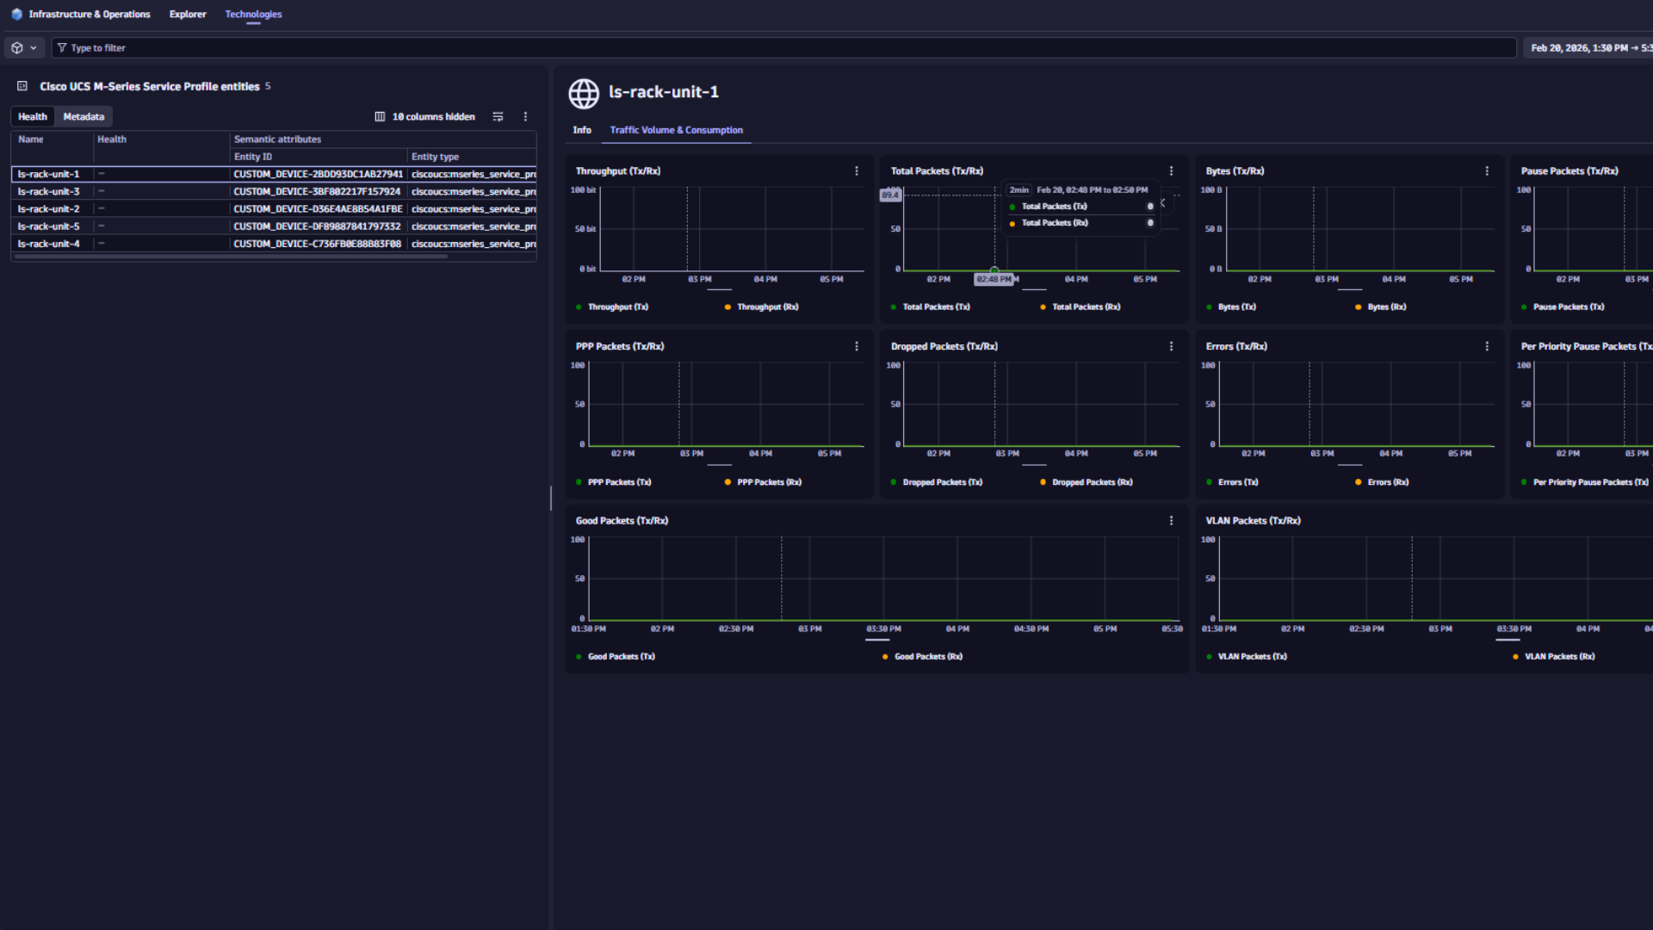1653x930 pixels.
Task: Open the columns visibility icon near 10 columns hidden
Action: [x=381, y=116]
